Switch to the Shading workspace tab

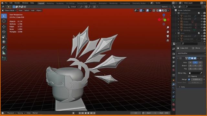pos(93,3)
